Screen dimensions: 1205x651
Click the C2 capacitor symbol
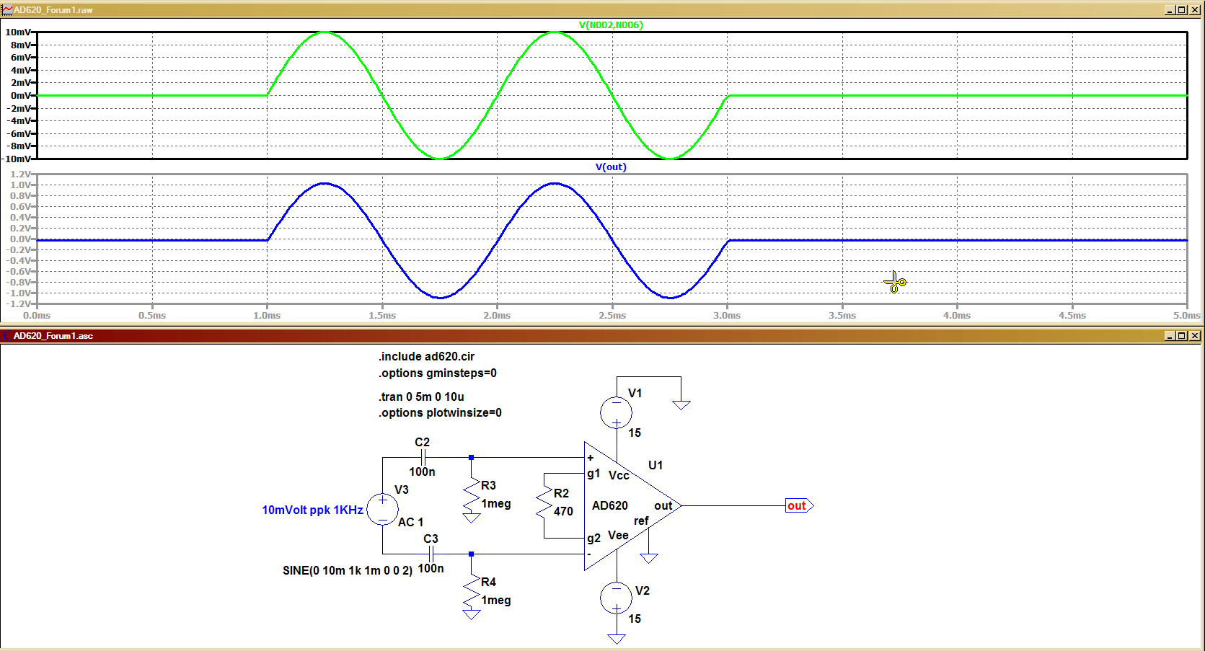pos(423,457)
